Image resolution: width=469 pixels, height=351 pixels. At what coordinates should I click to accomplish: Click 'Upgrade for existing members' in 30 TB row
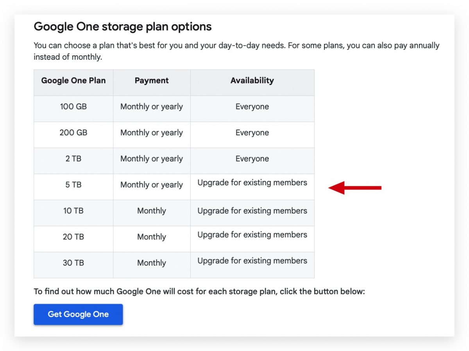pyautogui.click(x=252, y=261)
